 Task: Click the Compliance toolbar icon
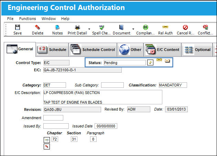pos(145,27)
